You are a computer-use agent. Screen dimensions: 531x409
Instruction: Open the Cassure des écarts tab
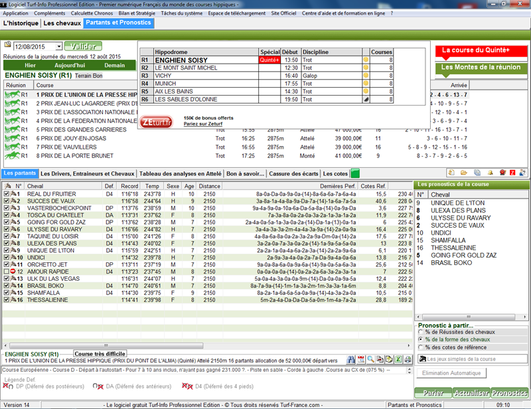pos(293,173)
